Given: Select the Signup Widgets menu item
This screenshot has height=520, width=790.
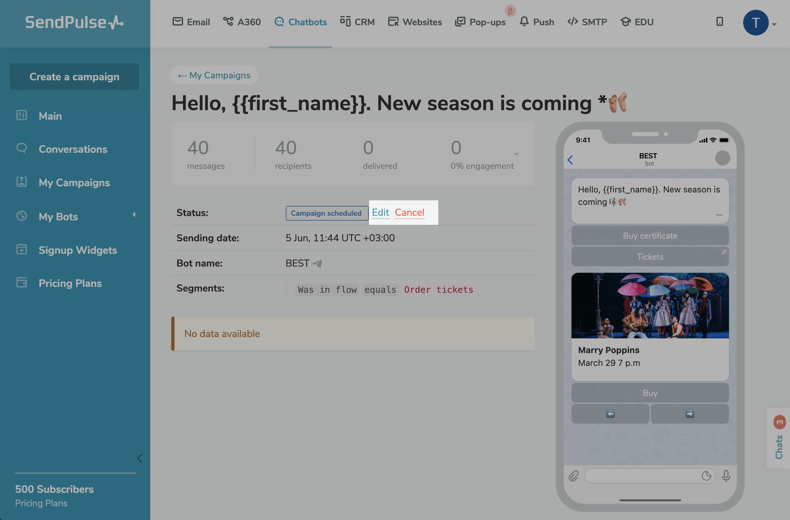Looking at the screenshot, I should tap(78, 250).
